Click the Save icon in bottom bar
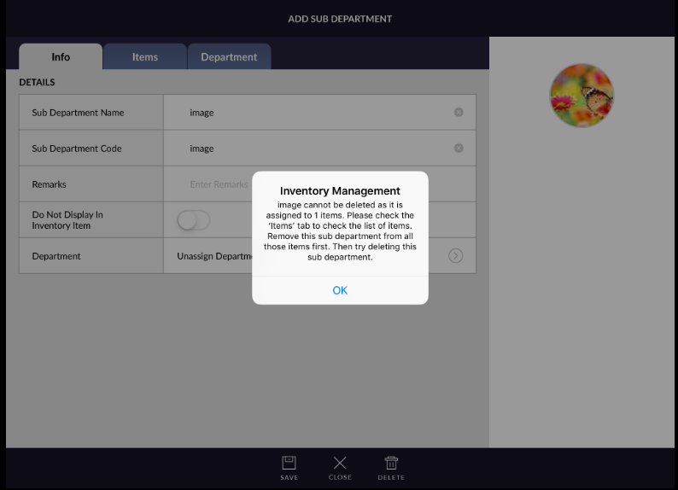 click(289, 466)
